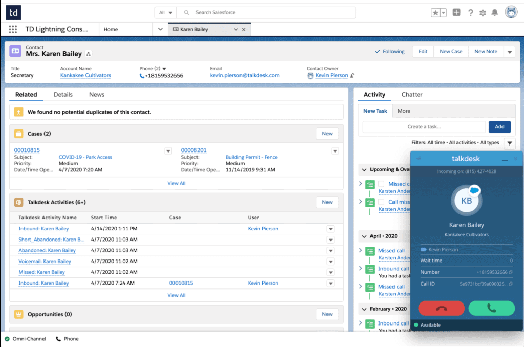Screen dimensions: 524x347
Task: Open Phone utility in the footer
Action: [x=67, y=339]
